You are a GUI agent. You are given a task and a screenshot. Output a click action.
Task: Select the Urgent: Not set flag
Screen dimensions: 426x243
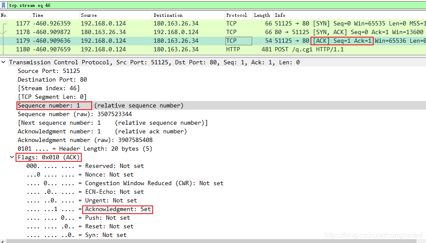[81, 201]
